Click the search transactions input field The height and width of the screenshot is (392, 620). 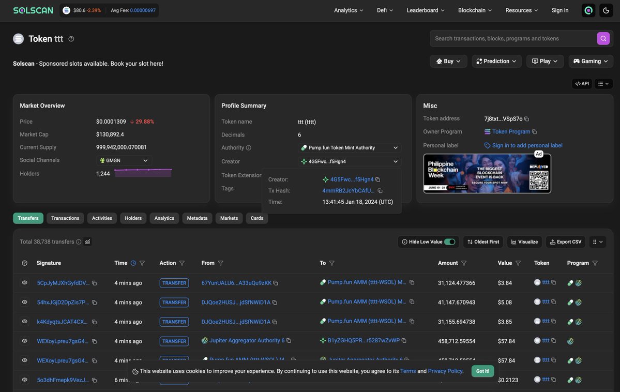(513, 38)
